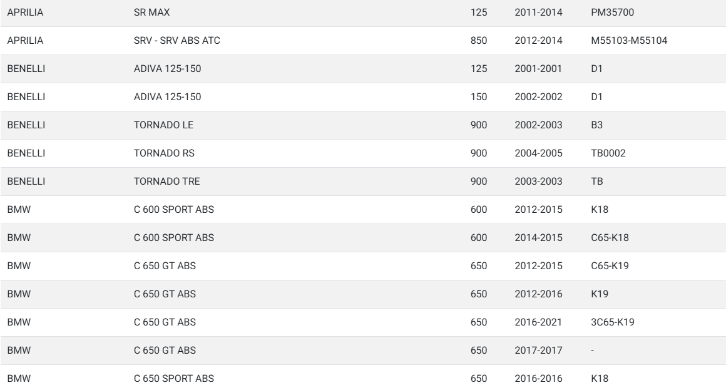Select the PM35700 code cell
The width and height of the screenshot is (726, 390).
[x=612, y=13]
